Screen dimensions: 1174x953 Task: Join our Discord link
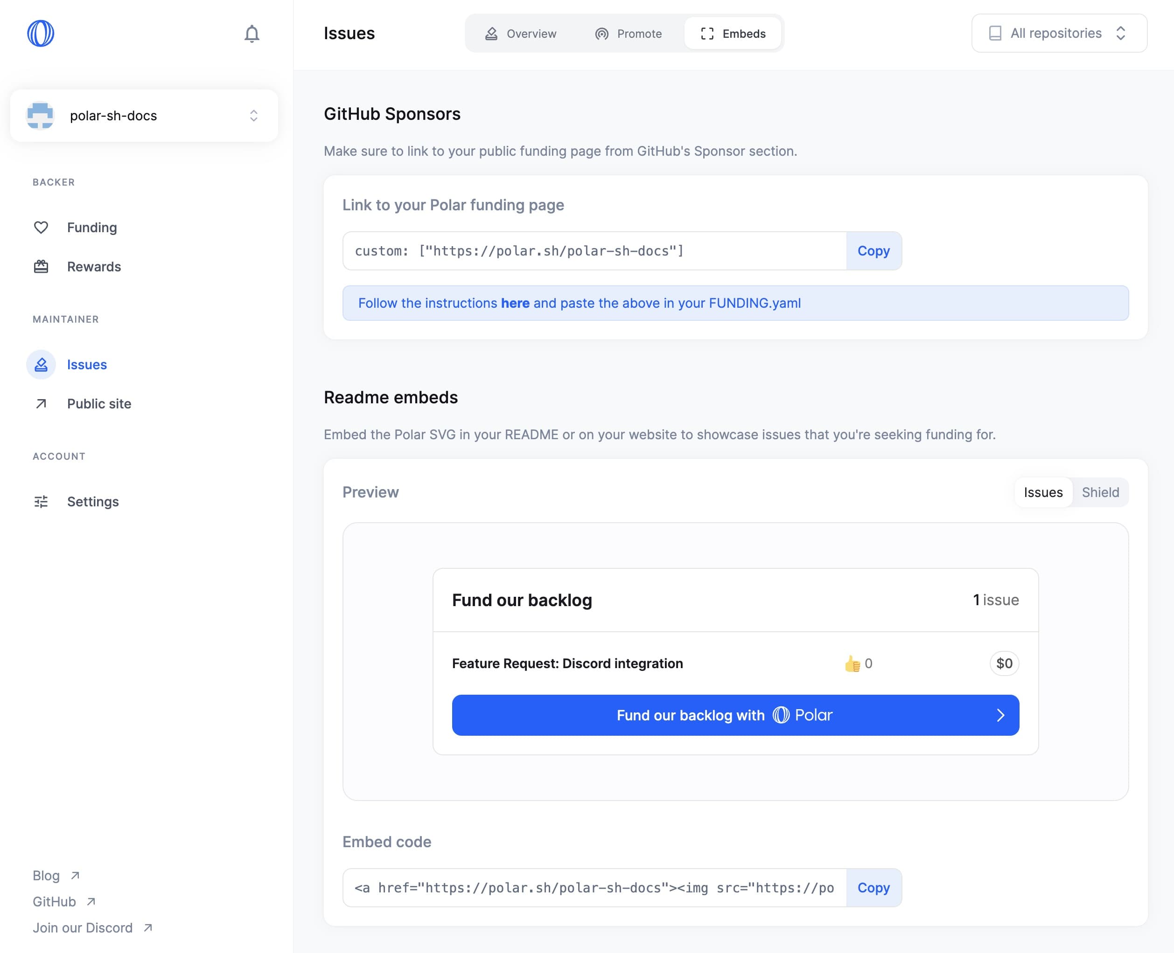tap(83, 928)
